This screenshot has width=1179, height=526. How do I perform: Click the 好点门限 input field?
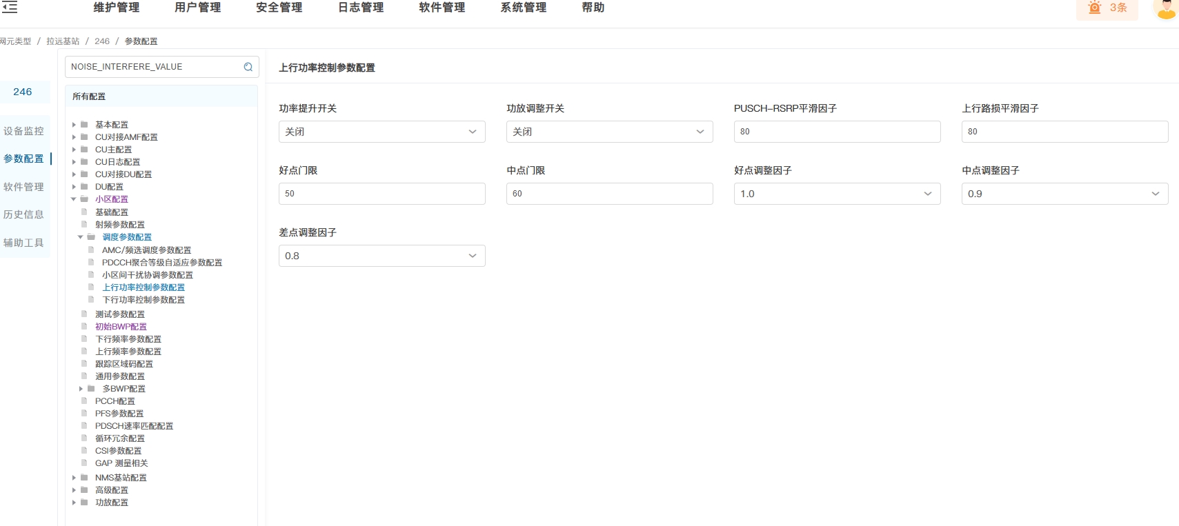pyautogui.click(x=382, y=194)
